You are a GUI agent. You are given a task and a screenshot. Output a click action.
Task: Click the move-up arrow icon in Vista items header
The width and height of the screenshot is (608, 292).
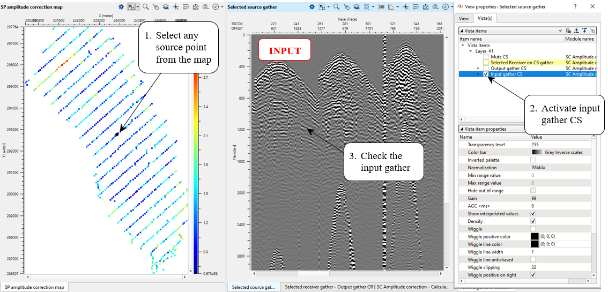[x=576, y=31]
